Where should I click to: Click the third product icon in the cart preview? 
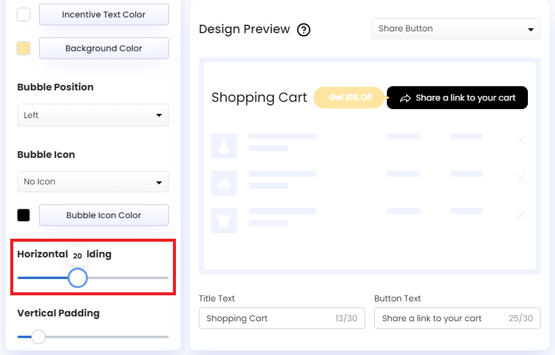click(224, 220)
